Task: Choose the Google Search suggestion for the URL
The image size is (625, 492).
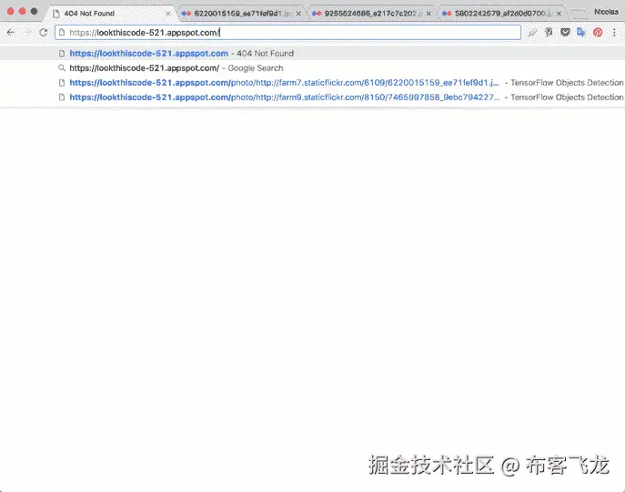Action: point(313,68)
